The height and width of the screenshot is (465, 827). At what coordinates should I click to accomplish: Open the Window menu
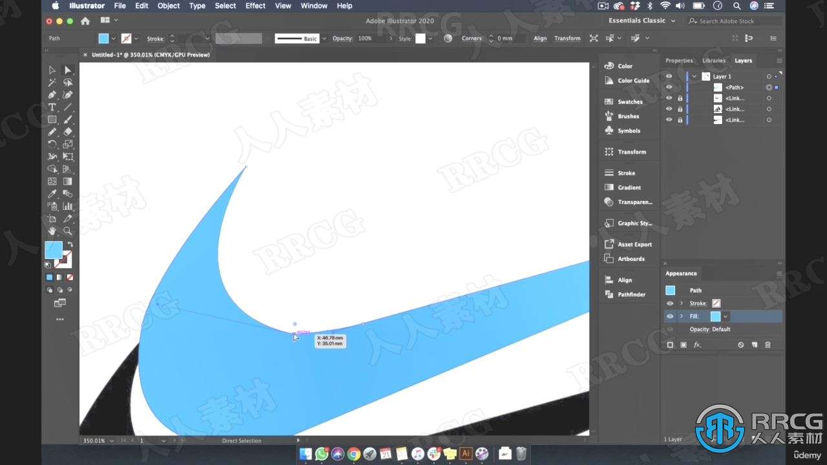(x=314, y=6)
